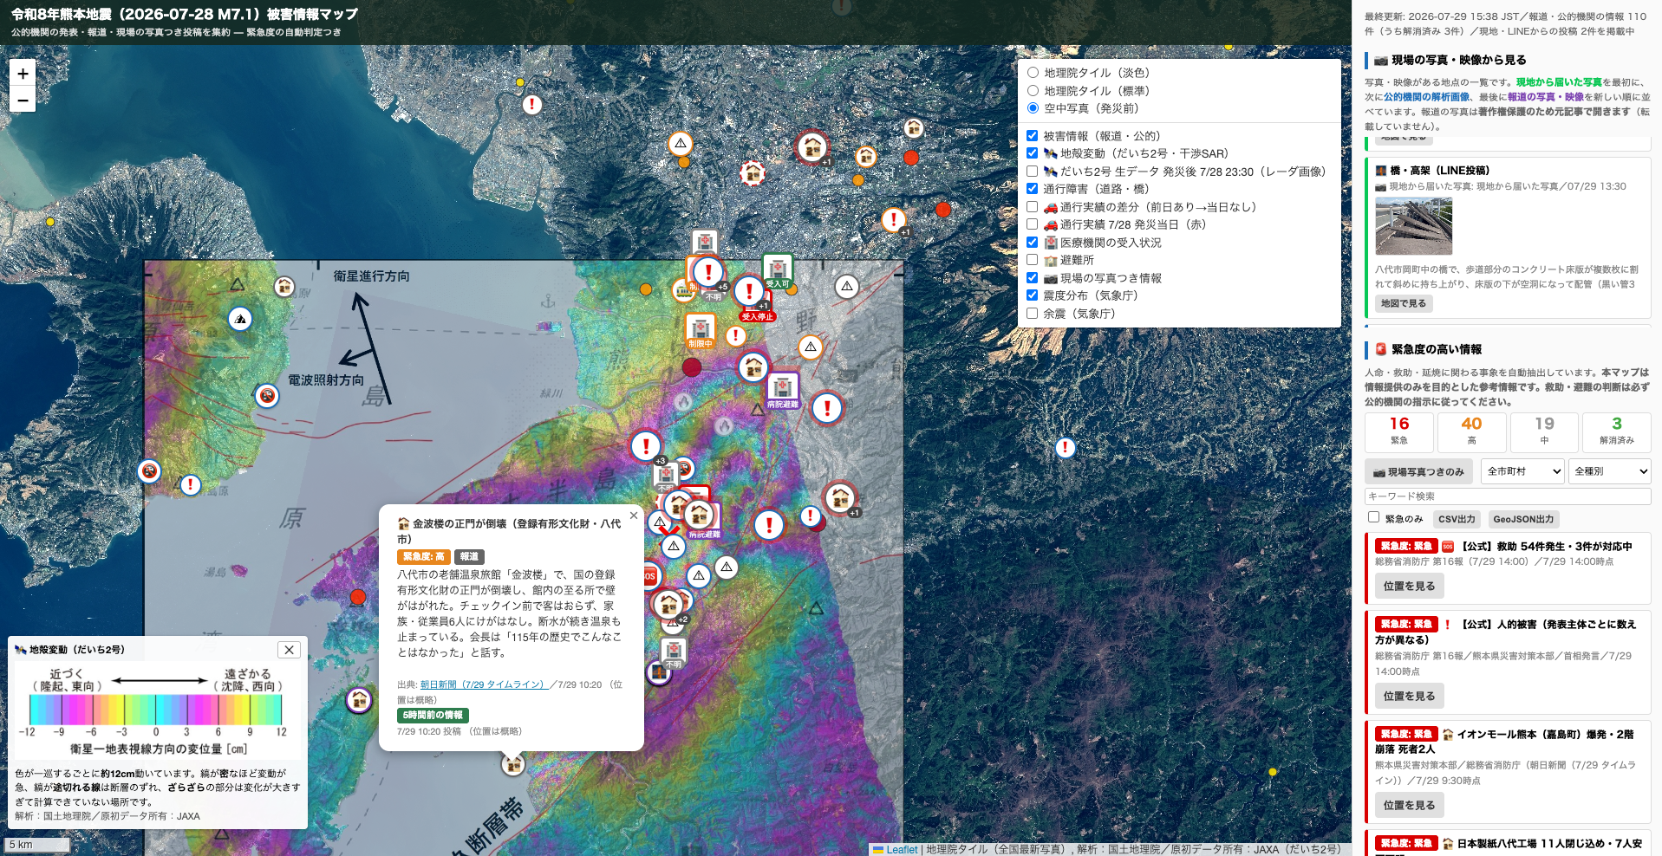Open the fully visible 病院避難 hospital marker
Viewport: 1662px width, 856px height.
coord(782,391)
